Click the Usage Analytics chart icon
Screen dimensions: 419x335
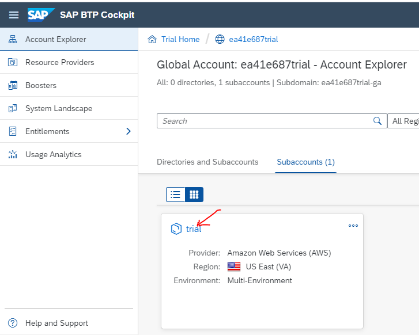pos(13,154)
